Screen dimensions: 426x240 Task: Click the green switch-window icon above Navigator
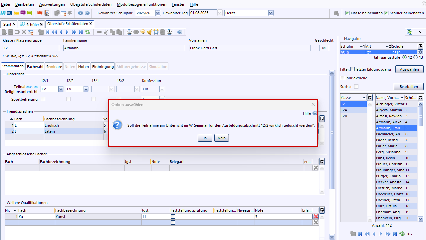pyautogui.click(x=409, y=32)
